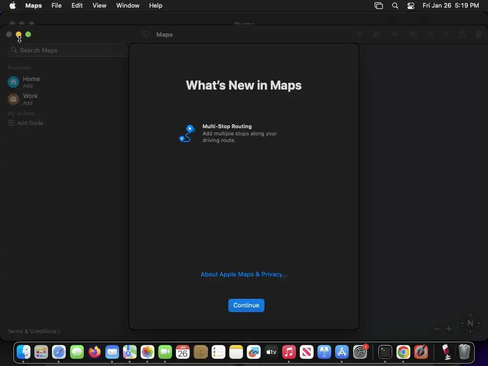Open Firefox from the Dock
Image resolution: width=488 pixels, height=366 pixels.
pyautogui.click(x=95, y=352)
